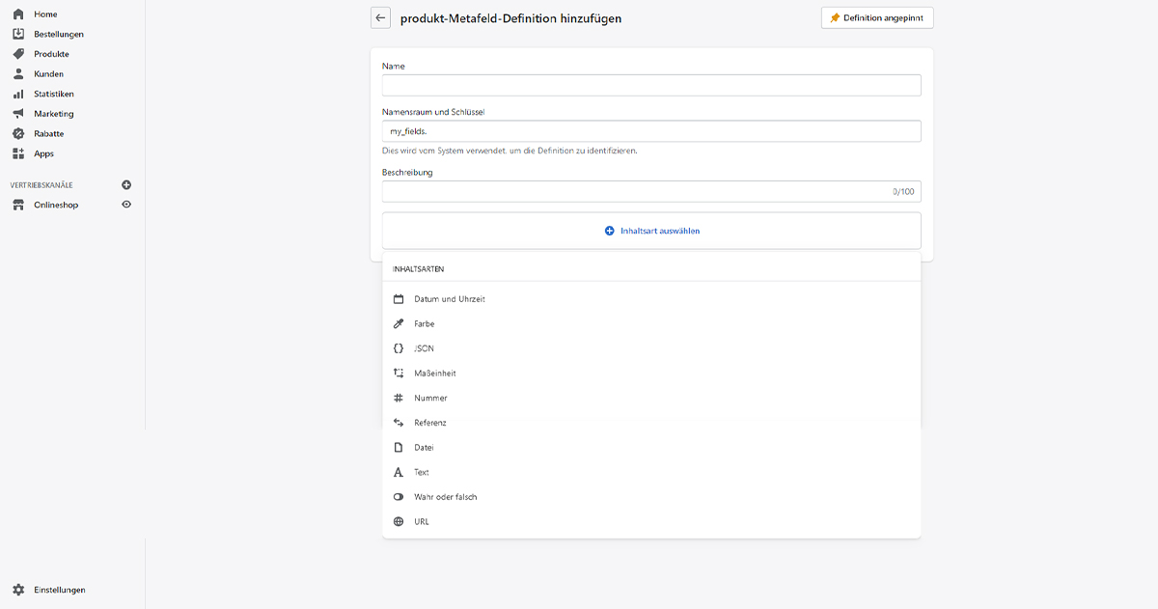Click the VERTRIEBSKANÄLE section heading
Image resolution: width=1158 pixels, height=609 pixels.
[x=41, y=185]
